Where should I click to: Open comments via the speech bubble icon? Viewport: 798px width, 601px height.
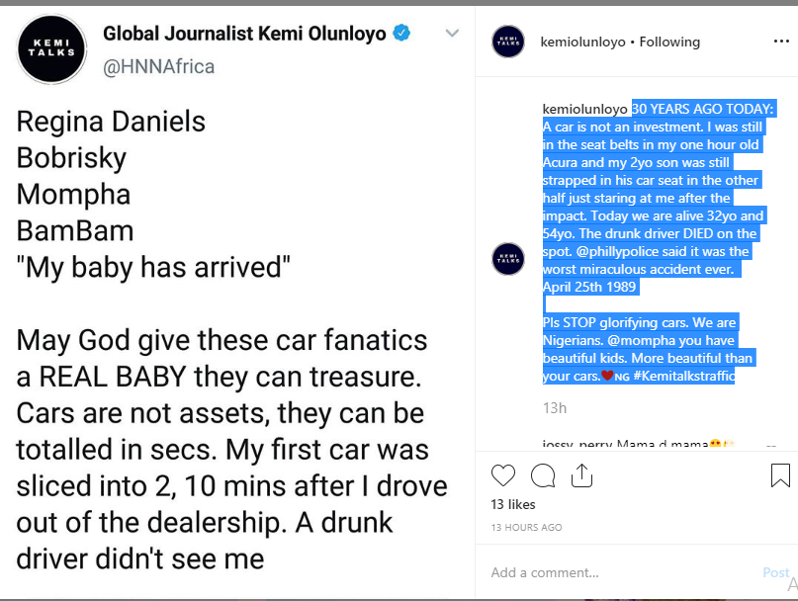[x=543, y=475]
